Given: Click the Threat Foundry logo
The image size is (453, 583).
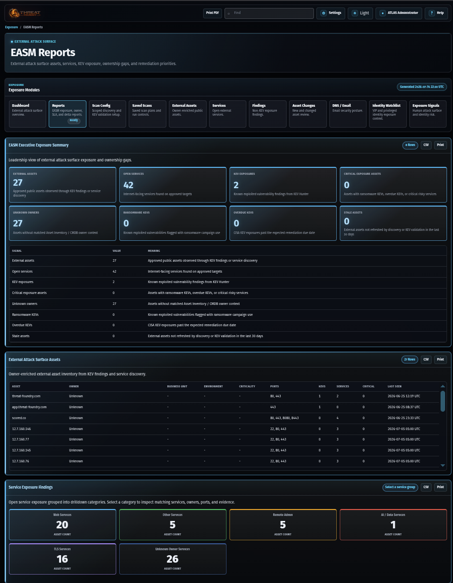Looking at the screenshot, I should tap(25, 13).
